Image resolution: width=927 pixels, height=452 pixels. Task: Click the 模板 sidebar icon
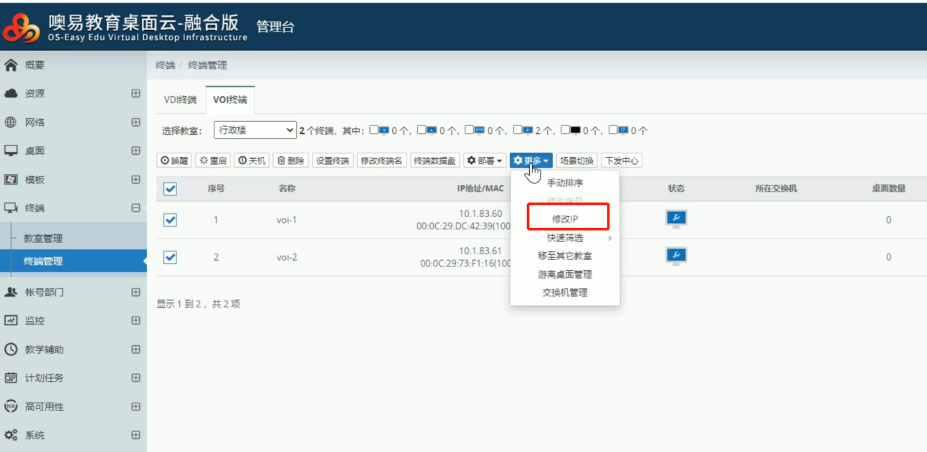click(11, 180)
